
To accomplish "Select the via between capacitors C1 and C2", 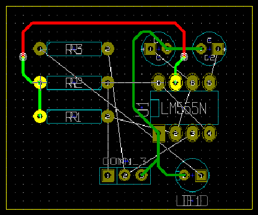I will [184, 57].
